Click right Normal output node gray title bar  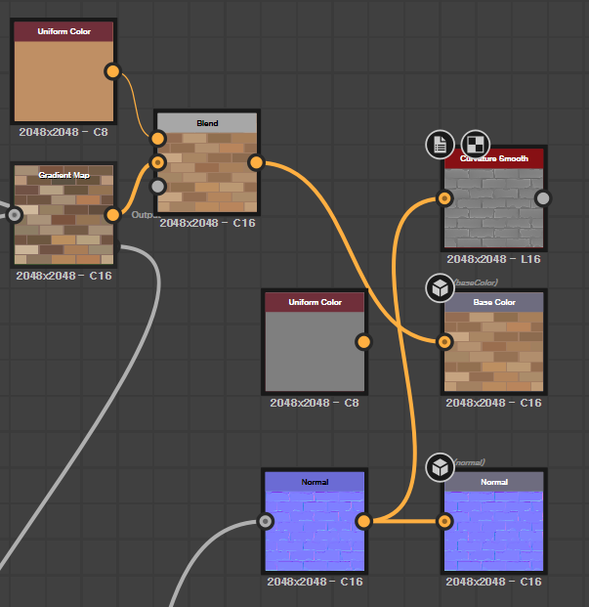(x=494, y=482)
